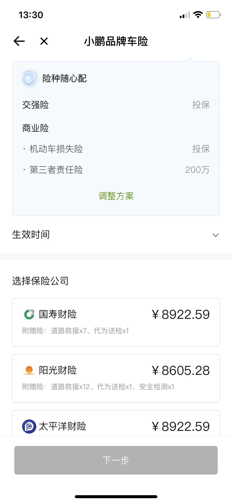Expand the 生效时间 chevron

pos(216,235)
